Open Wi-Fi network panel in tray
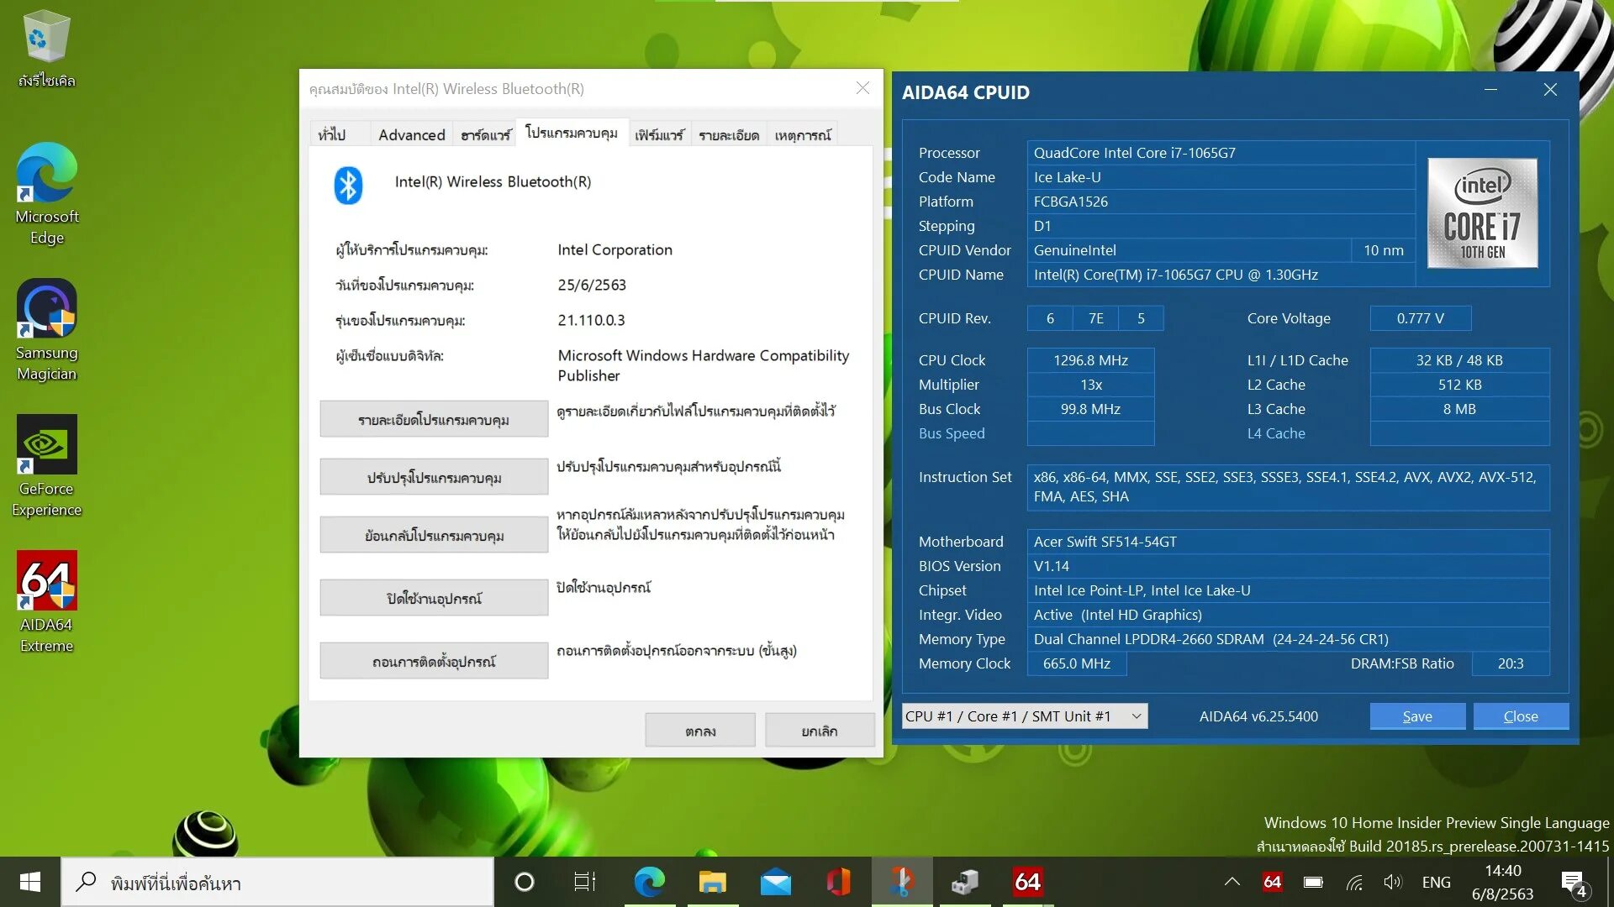Screen dimensions: 1614x907 click(x=1353, y=882)
